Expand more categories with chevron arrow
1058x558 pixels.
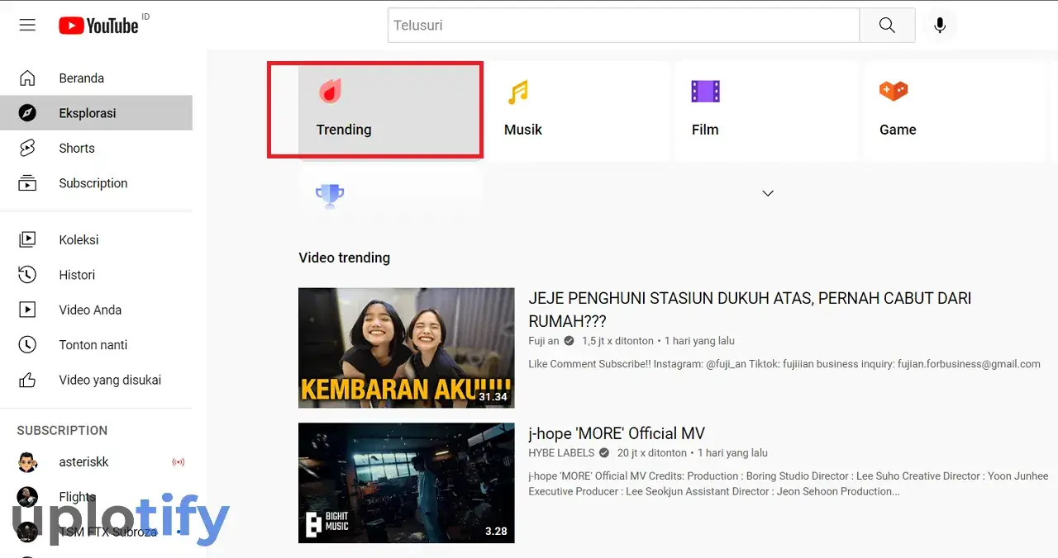(x=768, y=193)
